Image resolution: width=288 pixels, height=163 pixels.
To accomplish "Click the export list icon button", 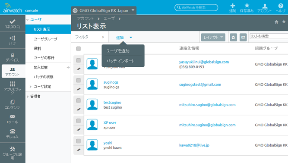I will click(x=243, y=38).
